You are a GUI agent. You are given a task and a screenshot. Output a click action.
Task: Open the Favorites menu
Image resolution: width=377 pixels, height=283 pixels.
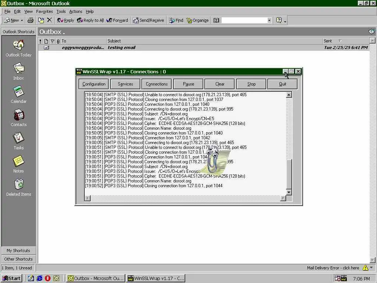click(x=44, y=11)
